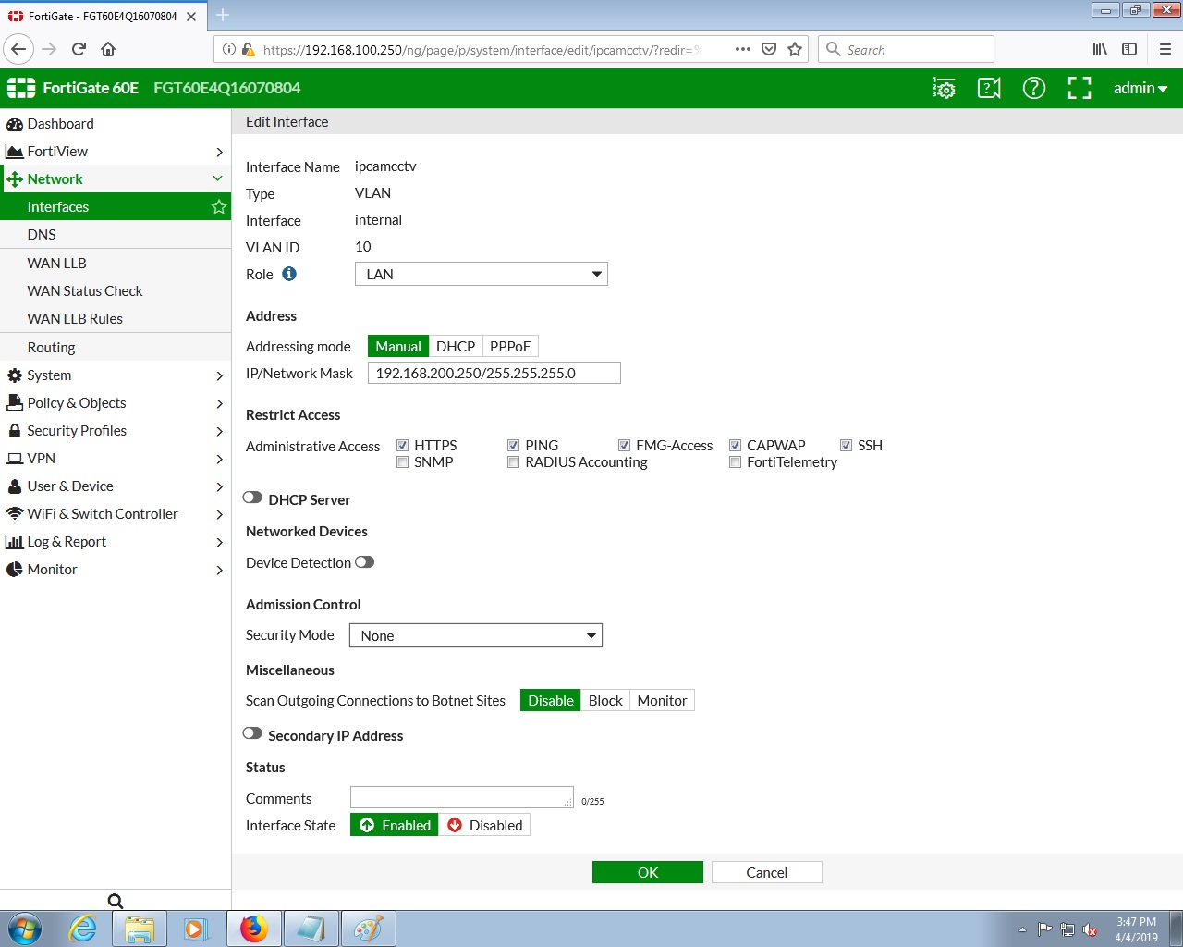Open the help question mark icon
Screen dimensions: 1183x947
tap(1034, 88)
